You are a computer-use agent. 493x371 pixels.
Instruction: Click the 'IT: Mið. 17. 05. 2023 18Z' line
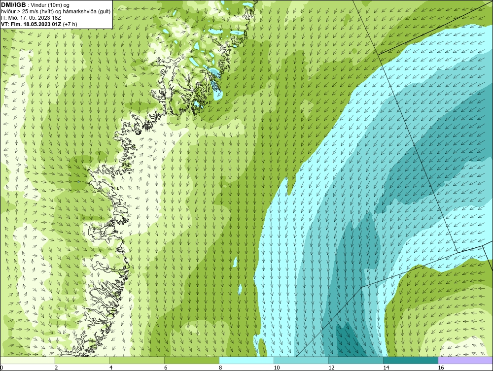tap(31, 18)
